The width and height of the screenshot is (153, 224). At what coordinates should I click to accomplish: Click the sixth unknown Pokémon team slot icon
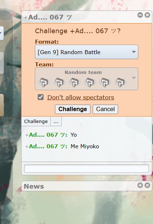click(120, 82)
